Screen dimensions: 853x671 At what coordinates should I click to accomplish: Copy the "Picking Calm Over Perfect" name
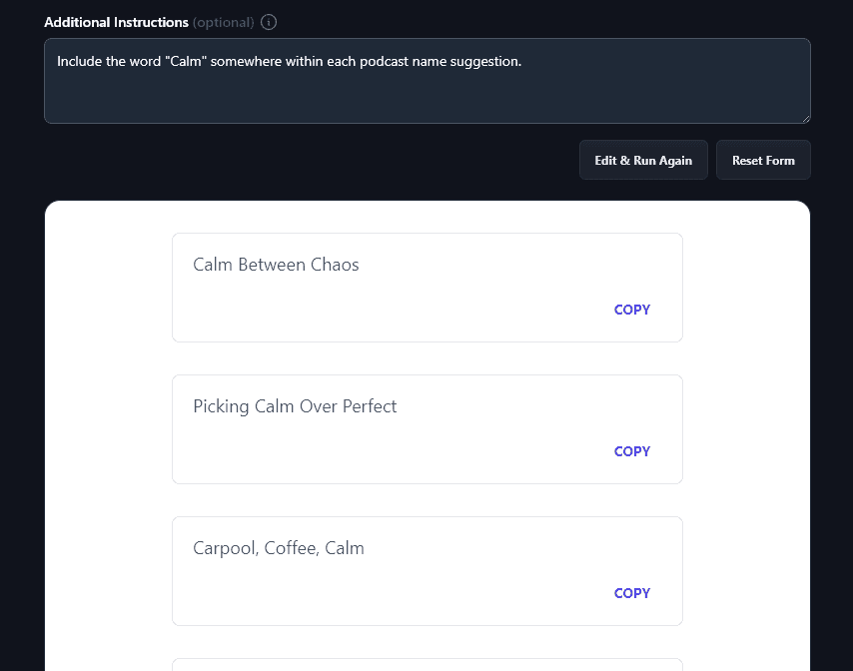click(631, 451)
